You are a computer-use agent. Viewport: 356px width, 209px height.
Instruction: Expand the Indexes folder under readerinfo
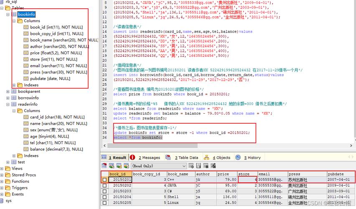pyautogui.click(x=14, y=156)
